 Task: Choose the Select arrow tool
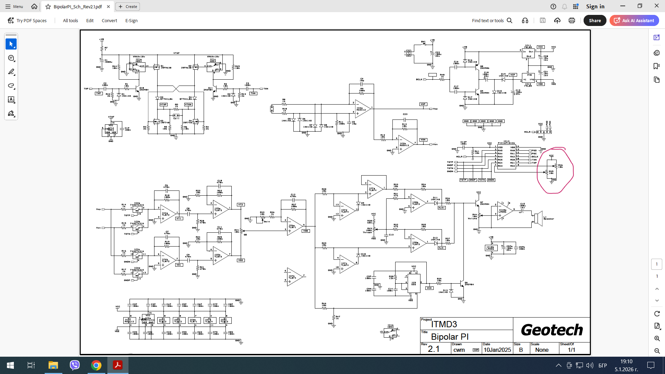11,44
